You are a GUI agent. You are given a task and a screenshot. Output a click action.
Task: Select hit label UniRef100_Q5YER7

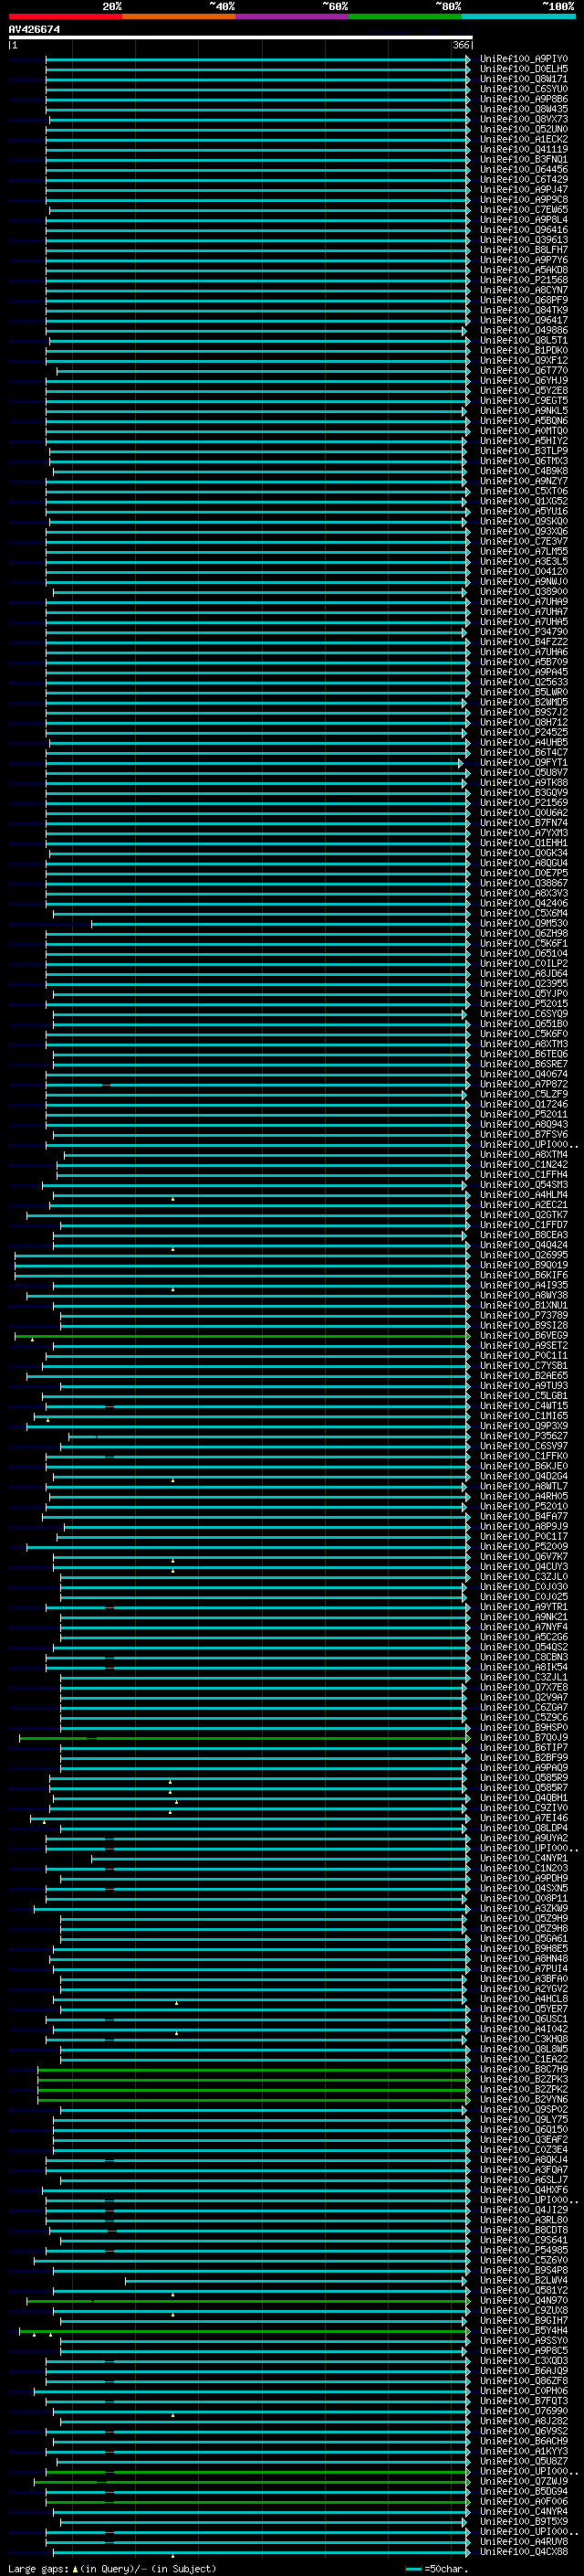click(524, 2010)
